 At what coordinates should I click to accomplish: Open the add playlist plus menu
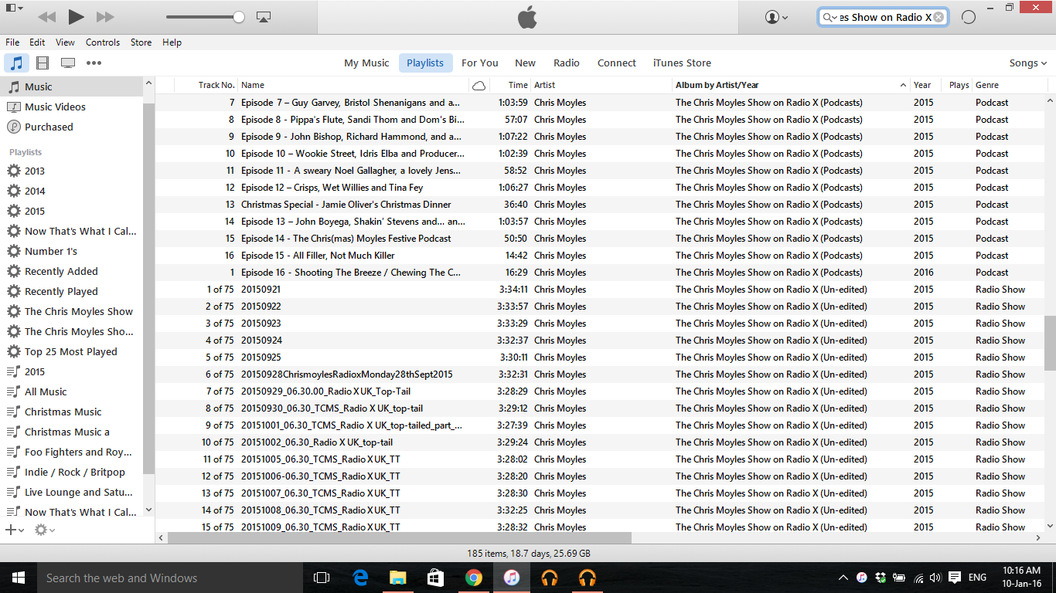[14, 530]
